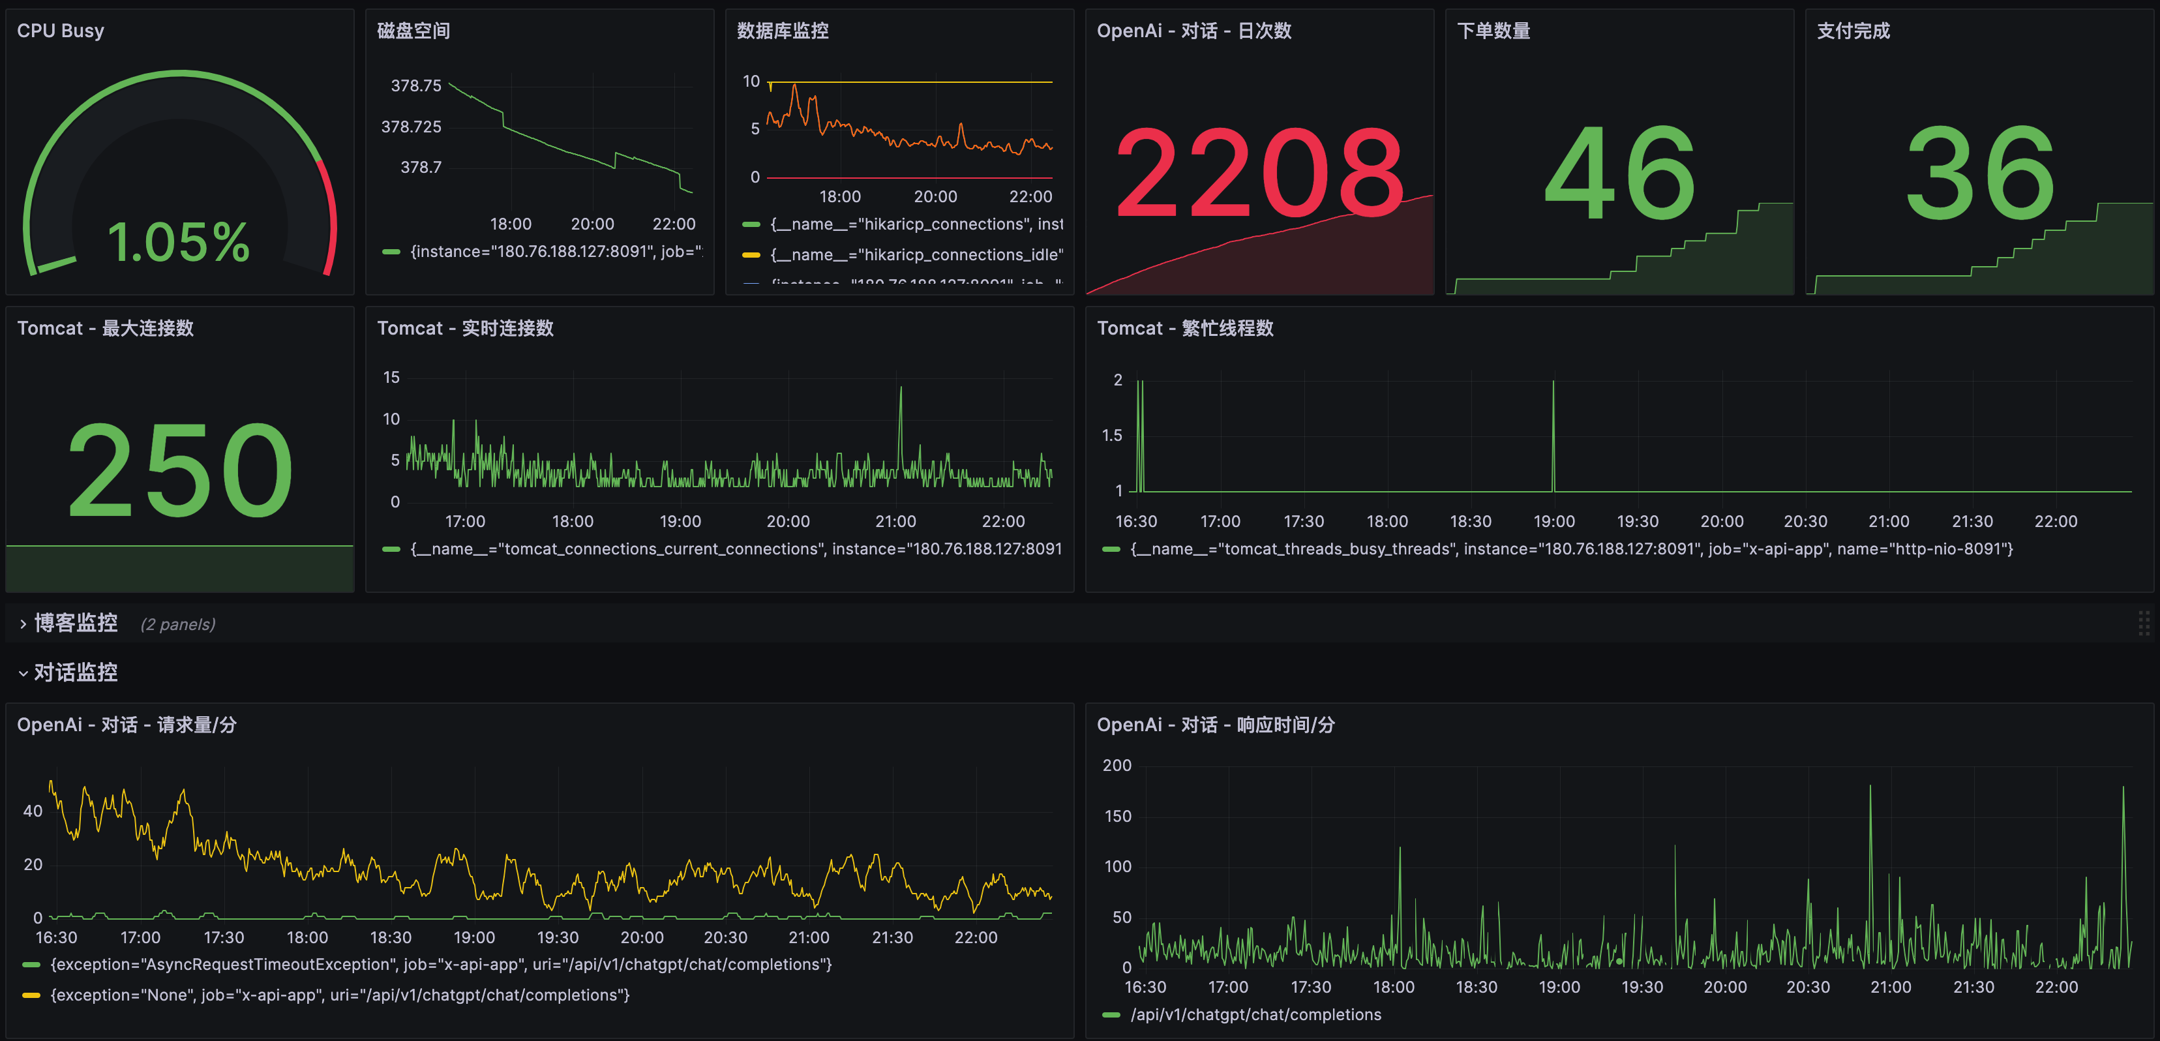Viewport: 2160px width, 1041px height.
Task: Expand the collapsed 博客监控 row chevron
Action: pyautogui.click(x=23, y=624)
